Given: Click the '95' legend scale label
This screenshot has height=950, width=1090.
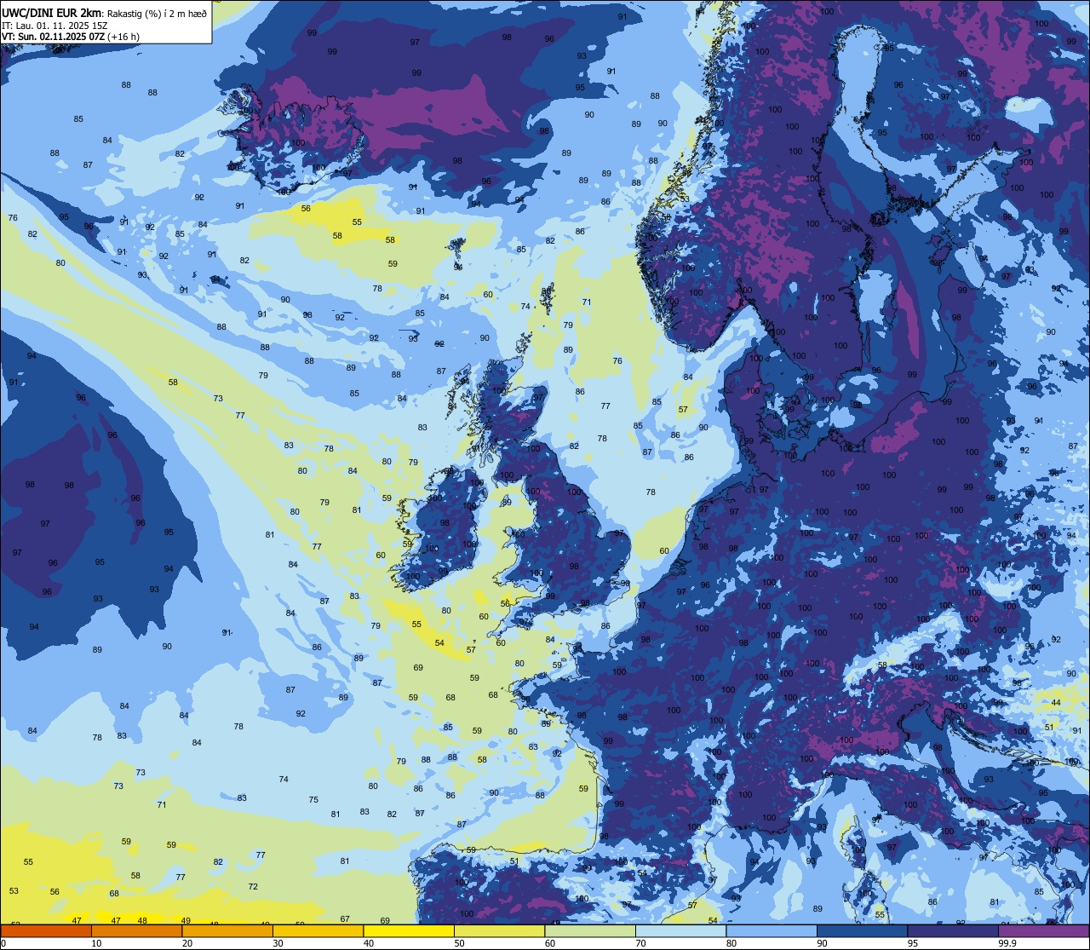Looking at the screenshot, I should tap(913, 943).
